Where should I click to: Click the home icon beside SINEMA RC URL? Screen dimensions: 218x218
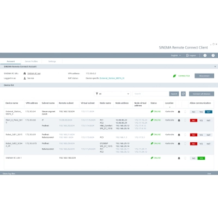tap(25, 74)
